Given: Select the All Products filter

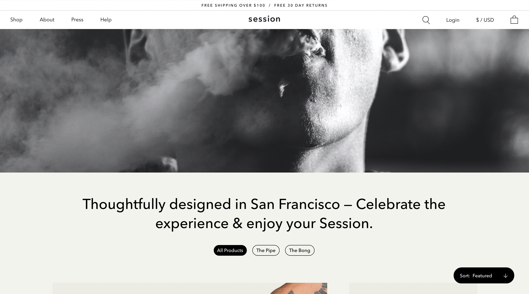Looking at the screenshot, I should 230,250.
